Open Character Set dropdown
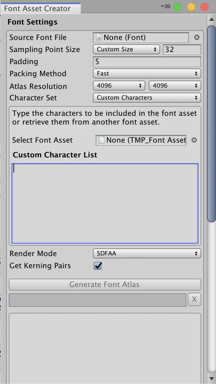The image size is (216, 384). pyautogui.click(x=147, y=98)
